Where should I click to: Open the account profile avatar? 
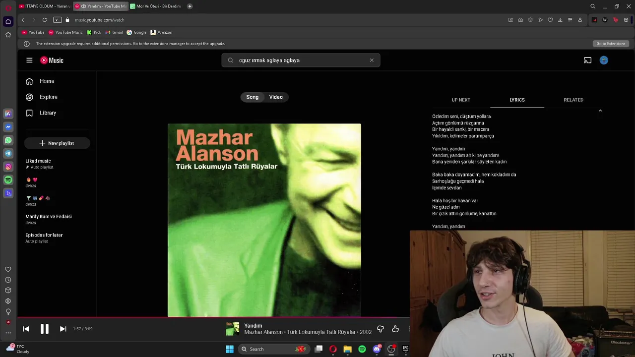point(604,60)
